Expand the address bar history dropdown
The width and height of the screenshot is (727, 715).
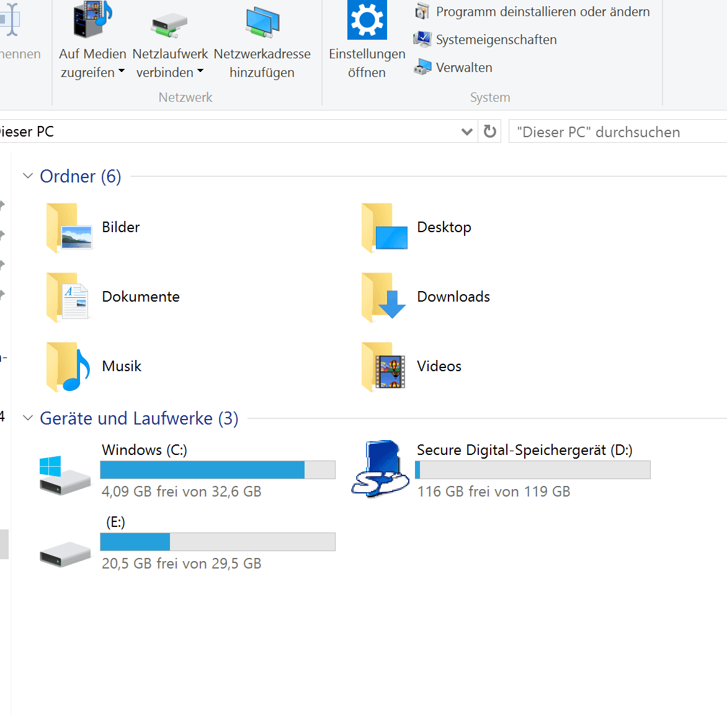coord(467,132)
